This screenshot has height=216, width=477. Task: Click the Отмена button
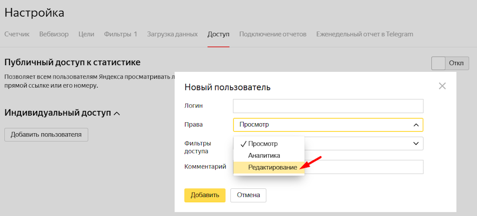[248, 195]
